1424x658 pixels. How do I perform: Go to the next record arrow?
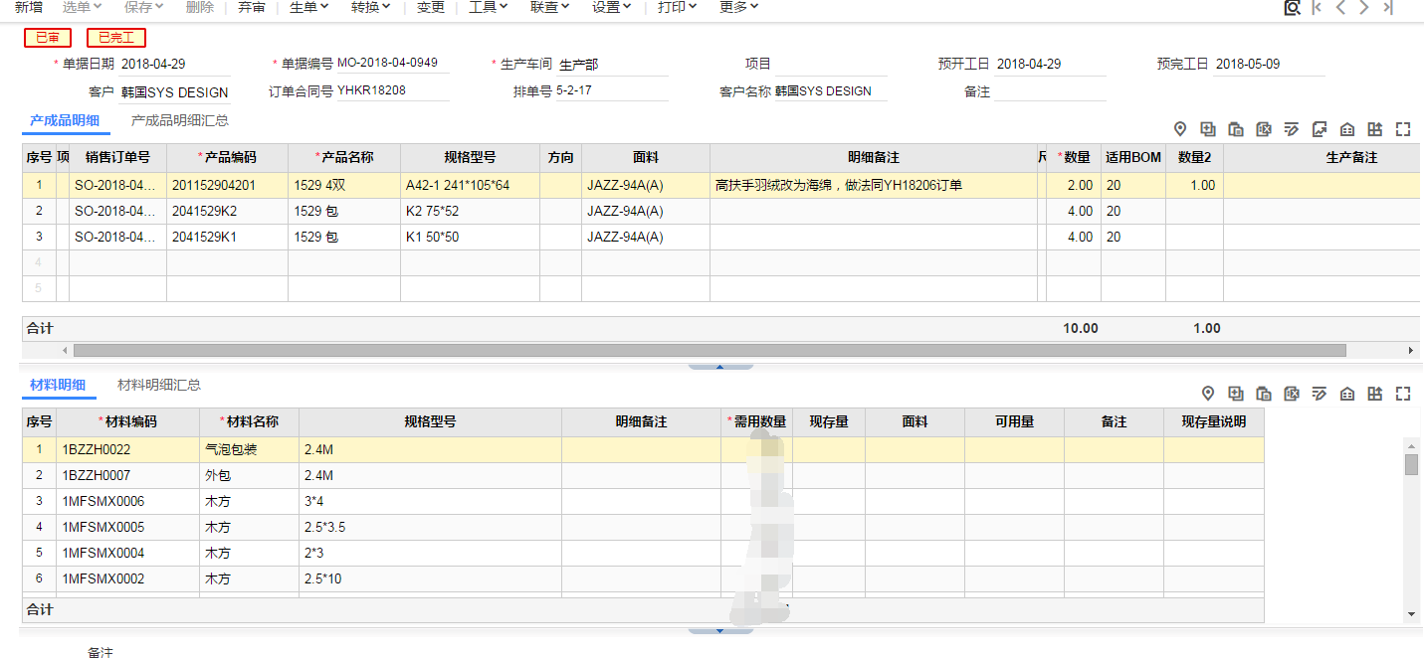point(1363,8)
